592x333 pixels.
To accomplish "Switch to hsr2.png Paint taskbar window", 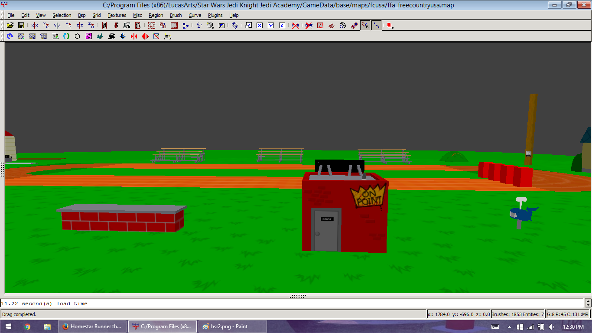I will pyautogui.click(x=232, y=326).
